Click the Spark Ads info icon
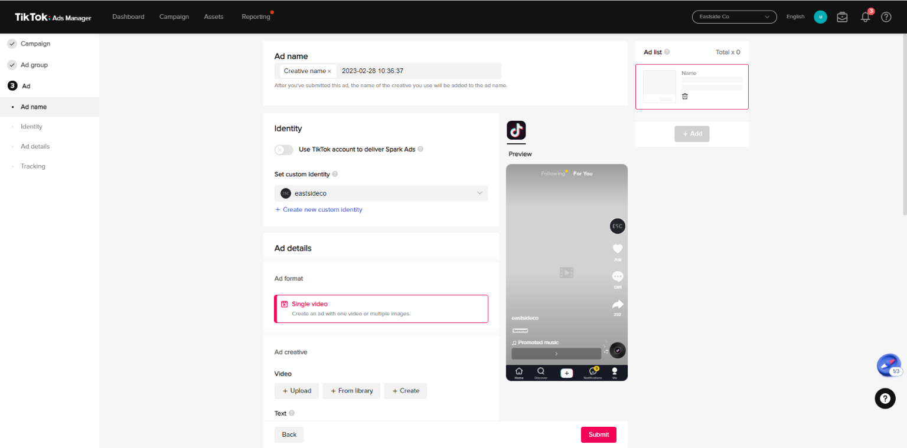The height and width of the screenshot is (448, 907). (x=420, y=149)
